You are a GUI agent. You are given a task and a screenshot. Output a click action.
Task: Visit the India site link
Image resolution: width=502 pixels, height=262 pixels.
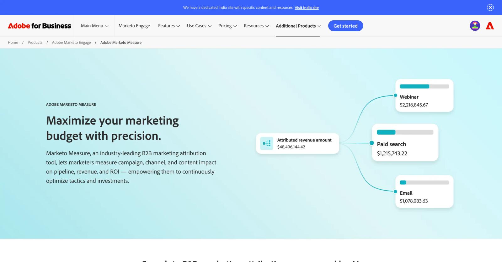(307, 8)
